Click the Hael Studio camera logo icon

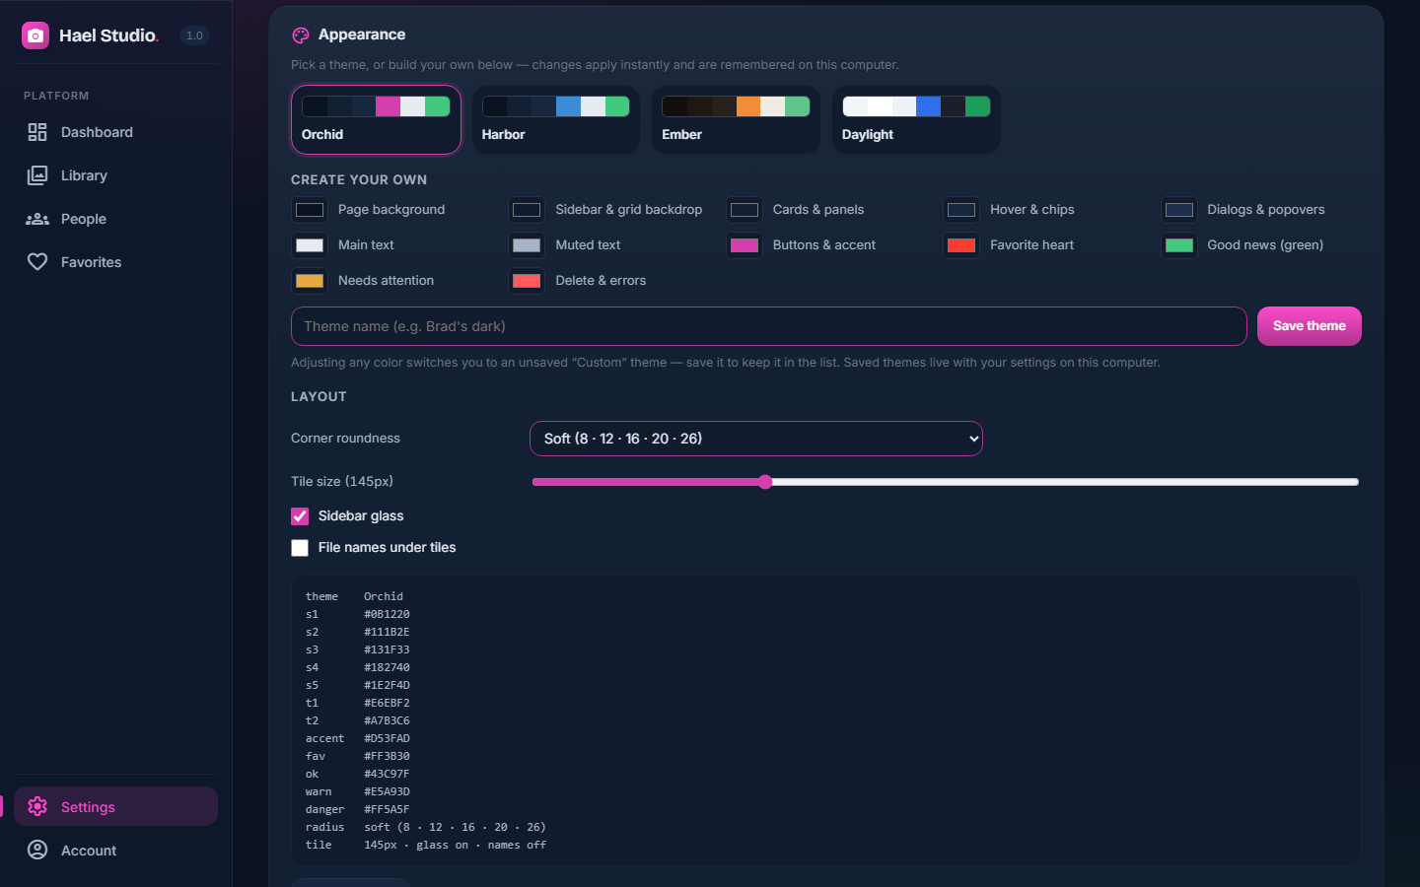click(x=35, y=35)
